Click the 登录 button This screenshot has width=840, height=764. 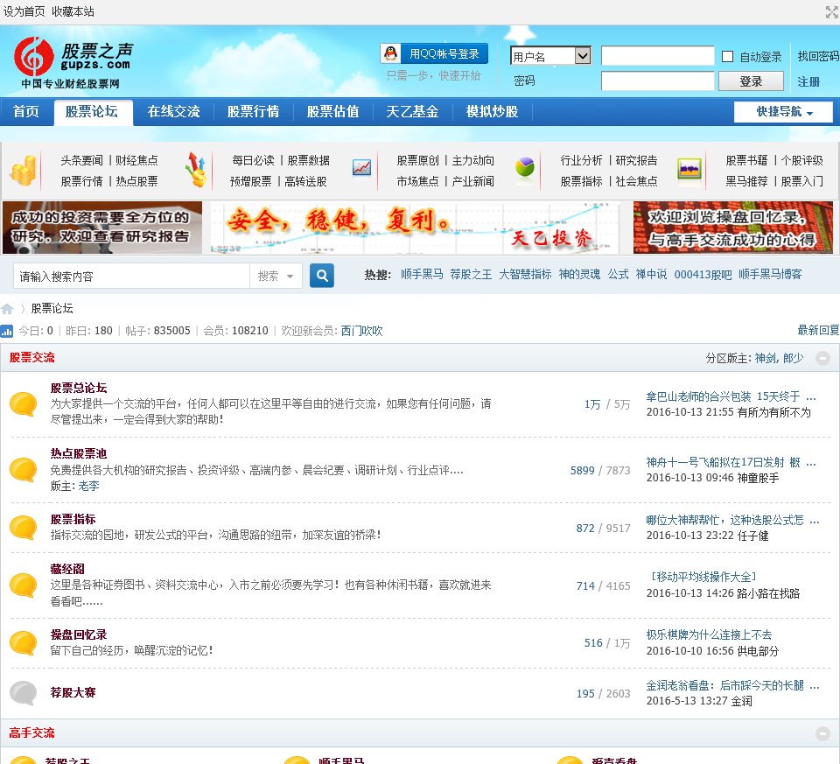[751, 81]
